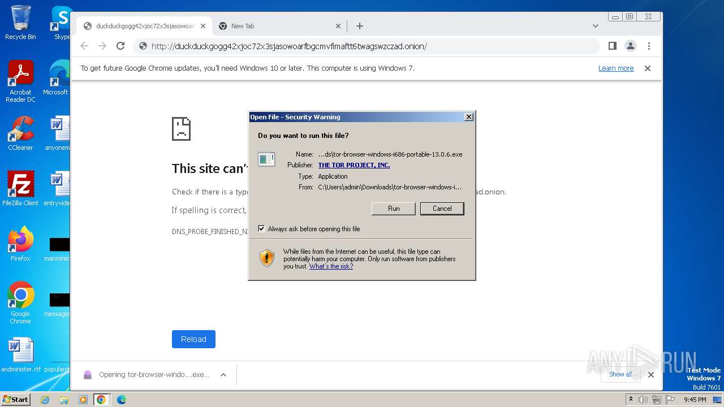Open File Explorer from taskbar

click(x=64, y=400)
